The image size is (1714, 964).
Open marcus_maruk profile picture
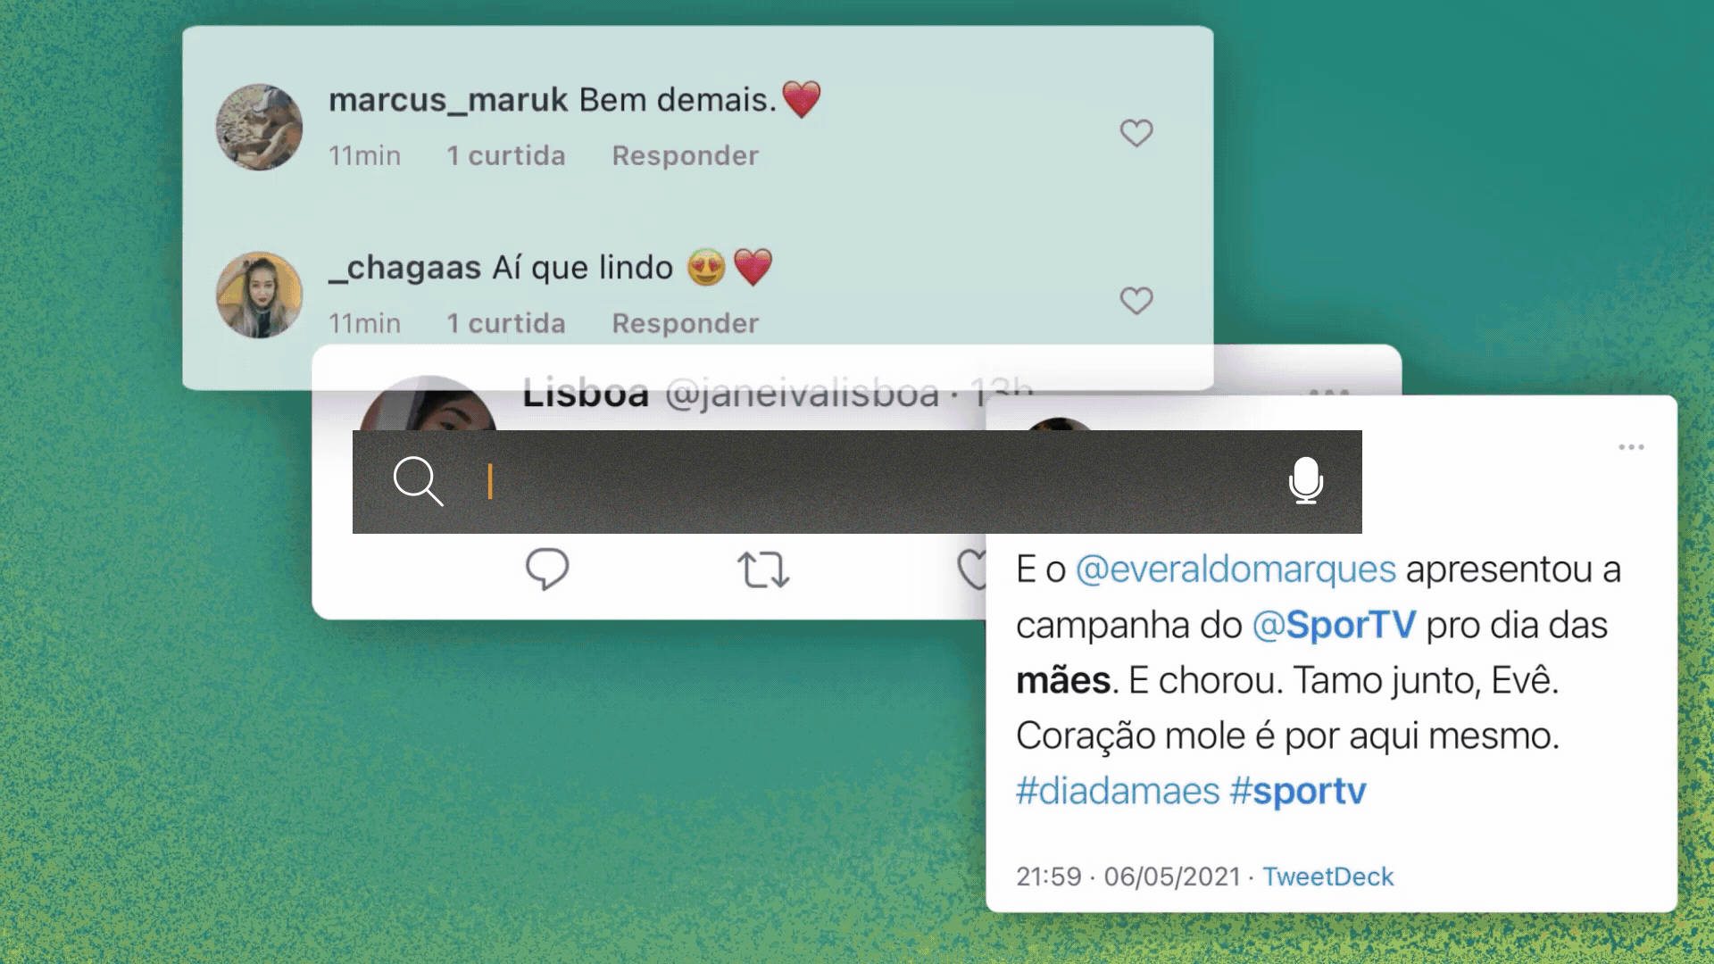click(x=259, y=128)
